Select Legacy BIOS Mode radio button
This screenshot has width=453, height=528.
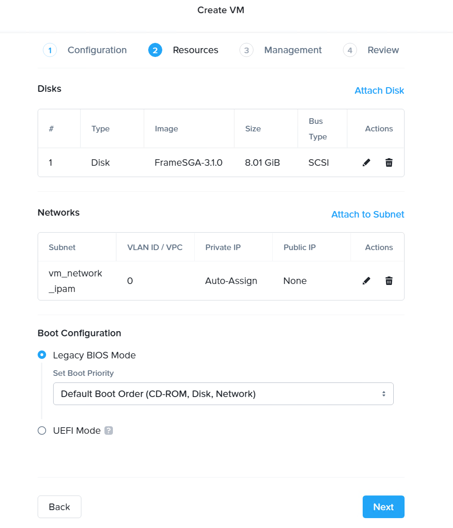[42, 355]
